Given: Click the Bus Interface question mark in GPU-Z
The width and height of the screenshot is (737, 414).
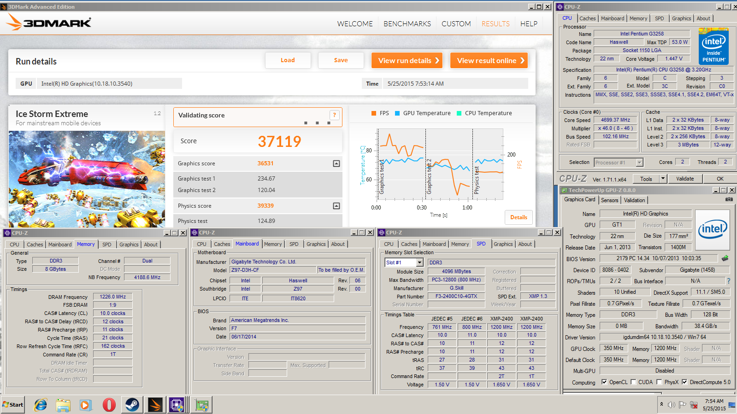Looking at the screenshot, I should 729,281.
